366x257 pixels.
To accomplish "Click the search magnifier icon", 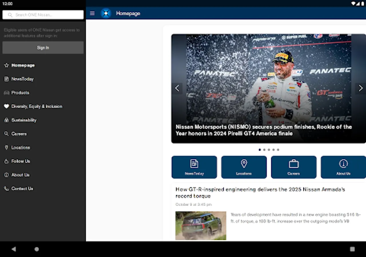I will (10, 15).
